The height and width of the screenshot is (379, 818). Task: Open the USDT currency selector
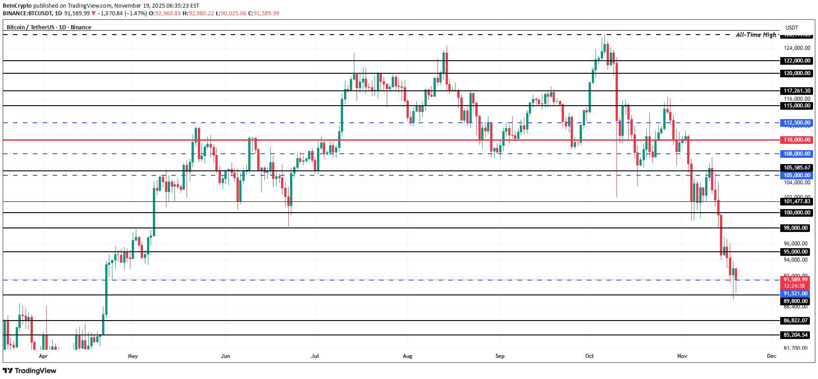pos(791,27)
